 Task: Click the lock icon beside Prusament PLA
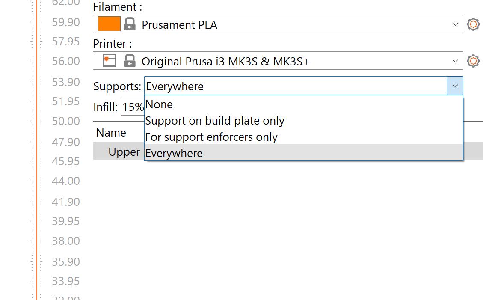[x=130, y=24]
